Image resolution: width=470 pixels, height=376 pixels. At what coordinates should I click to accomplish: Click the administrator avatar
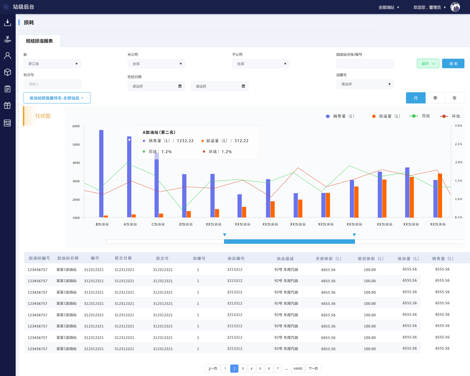[x=455, y=7]
